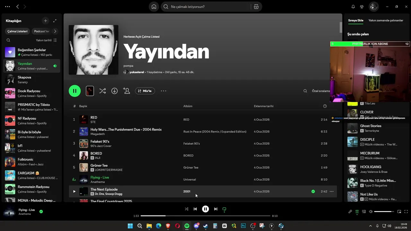Toggle repeat mode in player bar
Image resolution: width=411 pixels, height=231 pixels.
[224, 209]
